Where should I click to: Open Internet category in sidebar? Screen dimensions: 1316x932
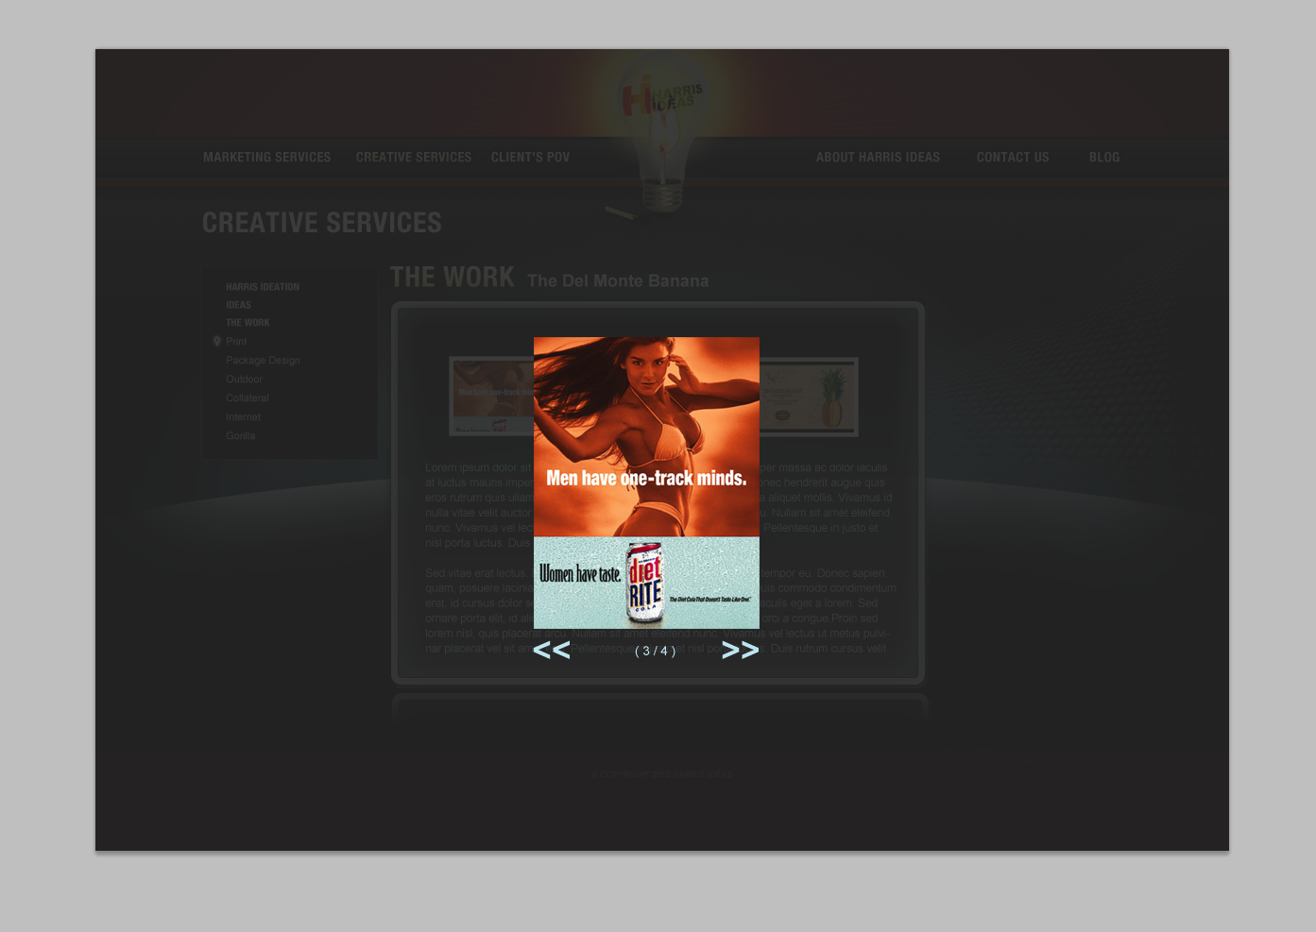tap(243, 417)
